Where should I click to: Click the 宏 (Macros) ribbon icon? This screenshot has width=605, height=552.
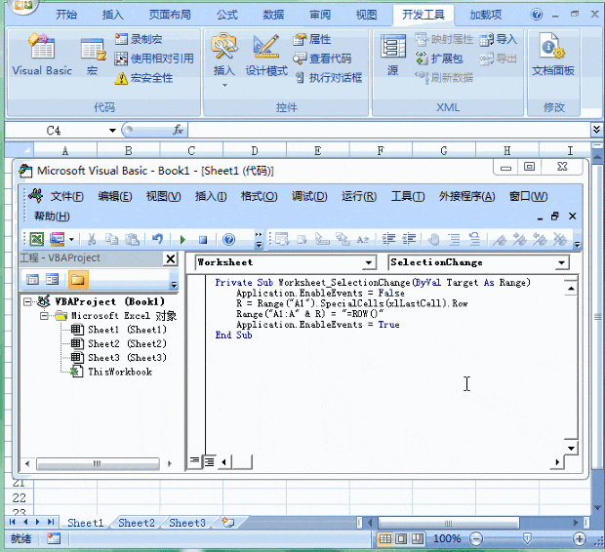tap(93, 57)
